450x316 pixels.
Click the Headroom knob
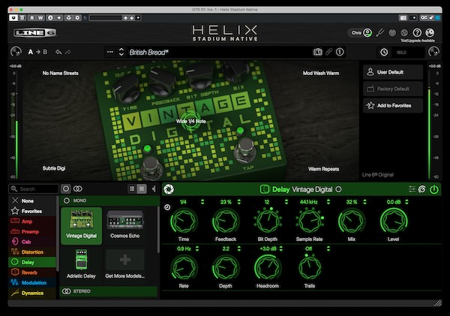[x=268, y=268]
